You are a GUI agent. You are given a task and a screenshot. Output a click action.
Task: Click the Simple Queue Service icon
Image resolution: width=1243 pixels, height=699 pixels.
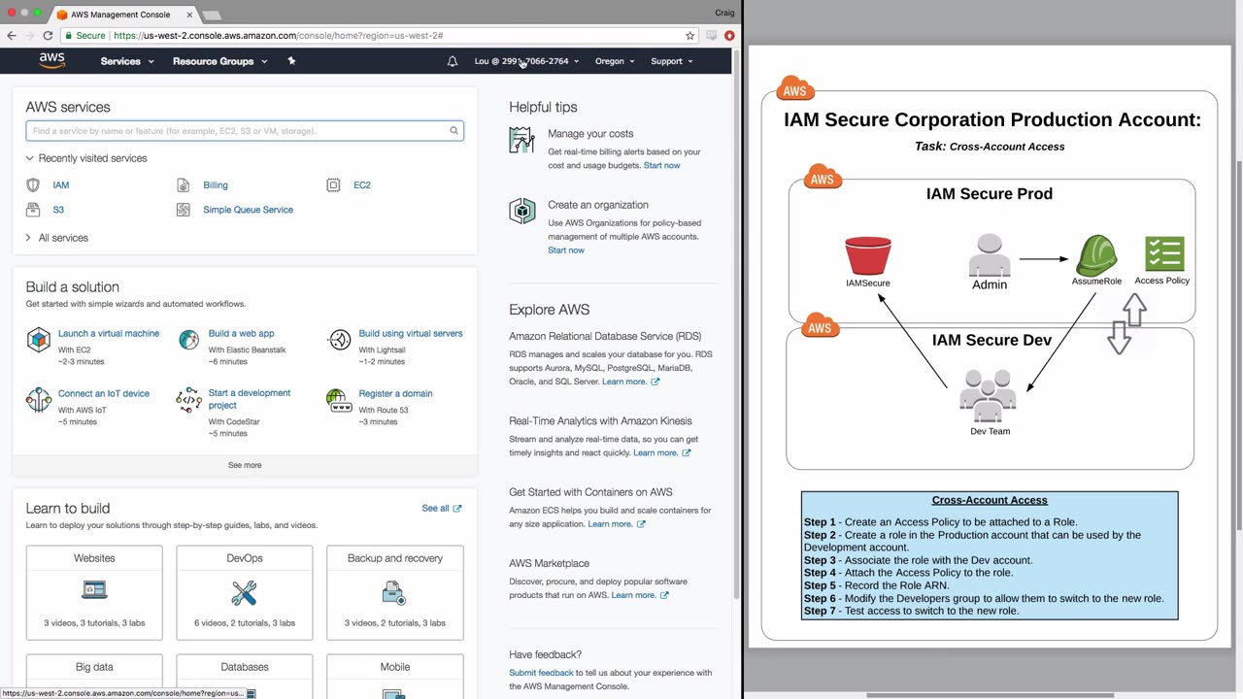[x=183, y=210]
